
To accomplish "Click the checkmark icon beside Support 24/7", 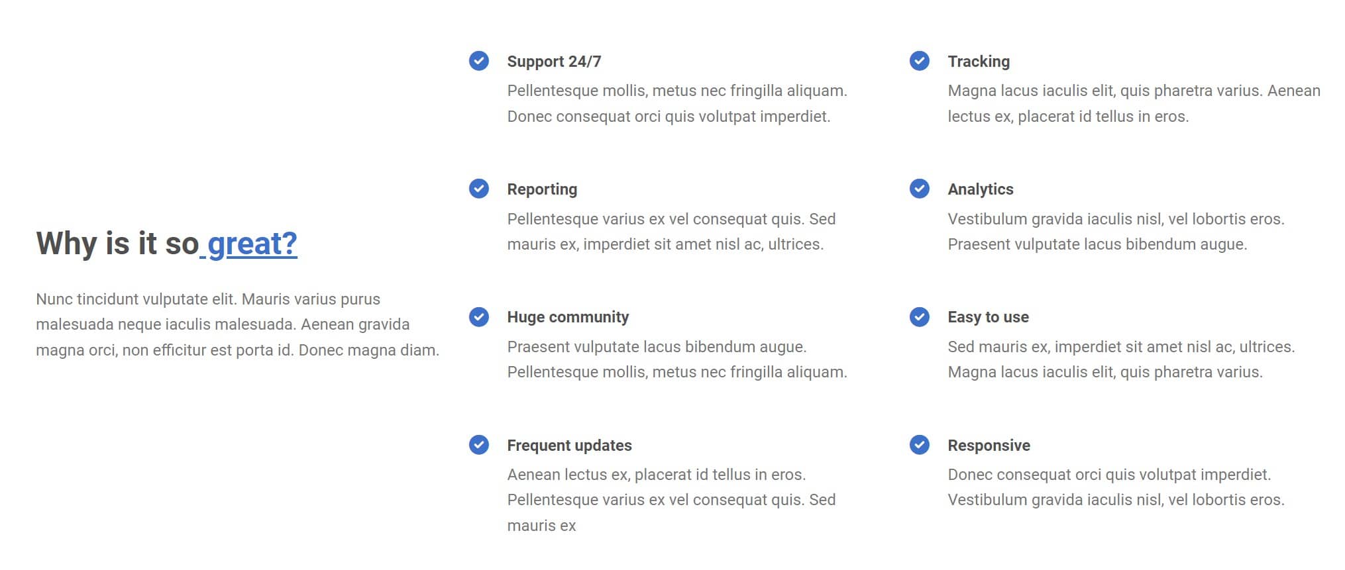I will [478, 61].
